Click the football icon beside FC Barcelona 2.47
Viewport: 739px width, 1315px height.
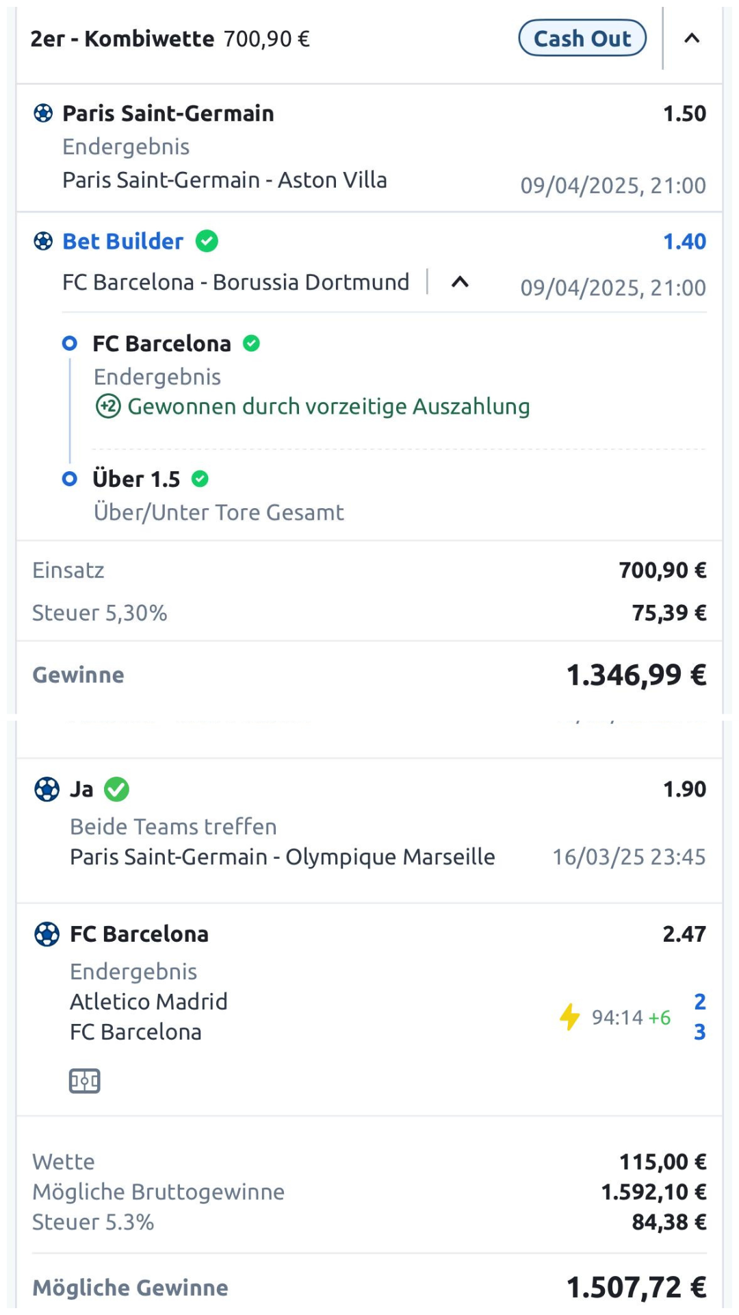(x=47, y=934)
